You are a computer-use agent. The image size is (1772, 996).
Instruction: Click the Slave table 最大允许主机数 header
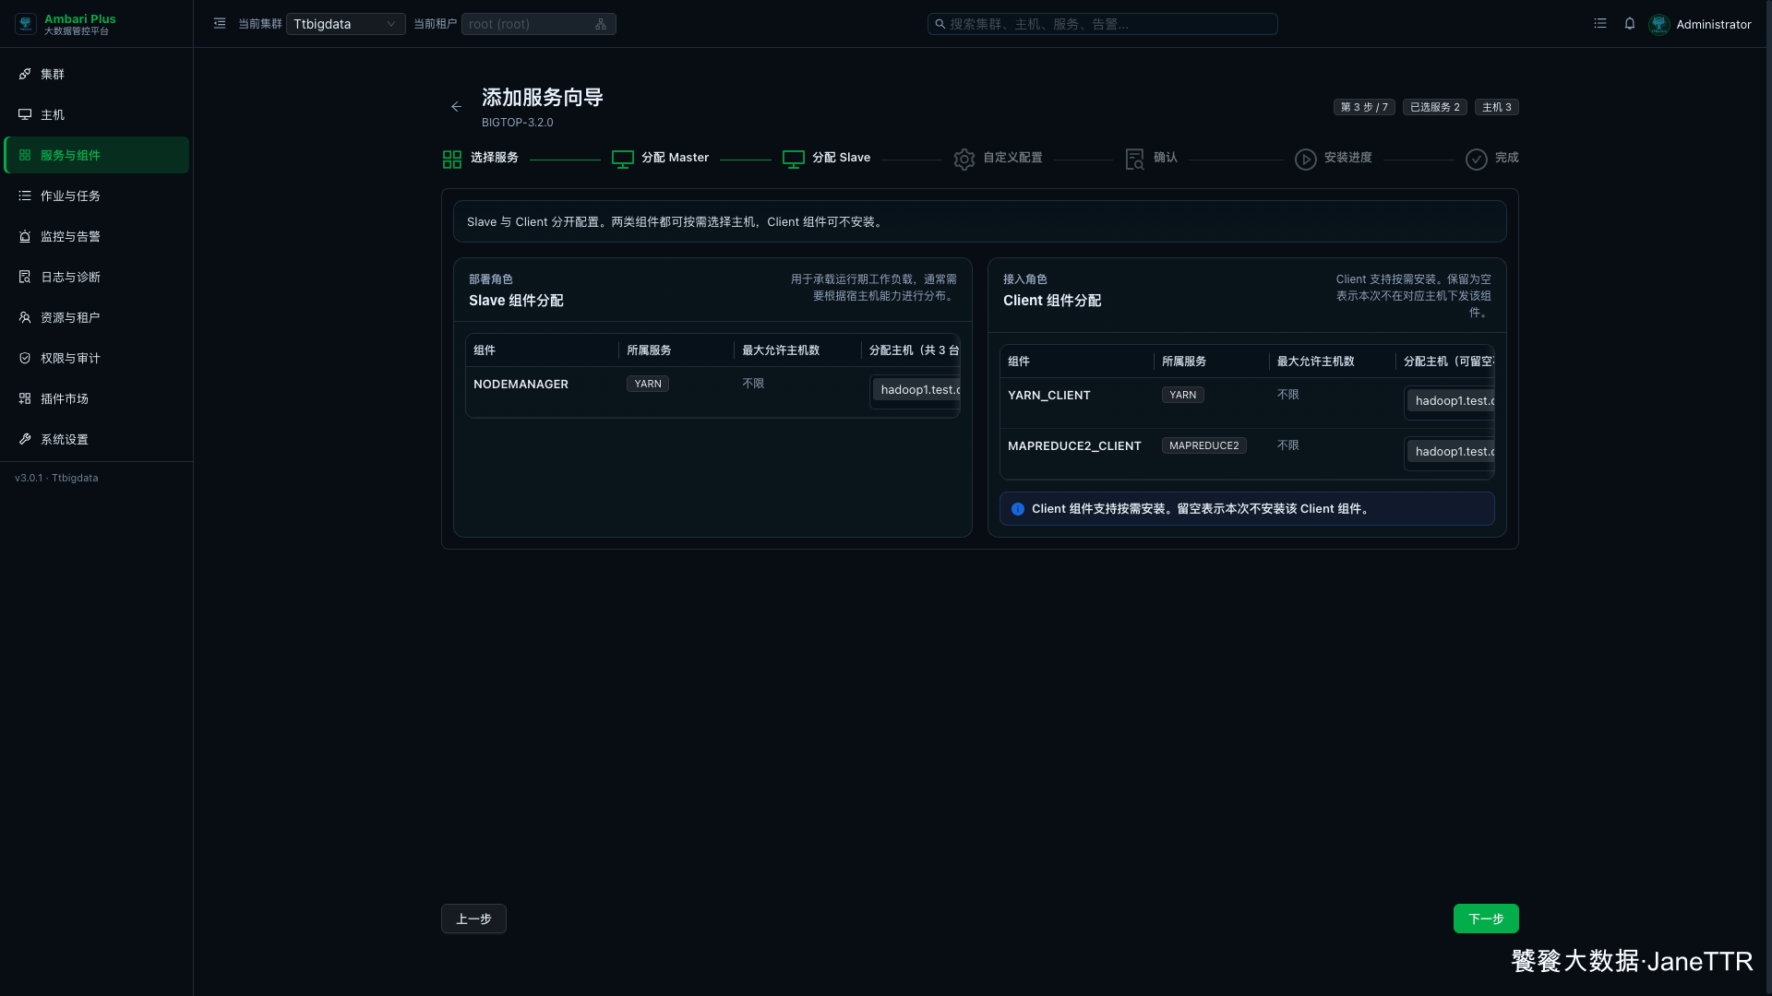click(781, 350)
